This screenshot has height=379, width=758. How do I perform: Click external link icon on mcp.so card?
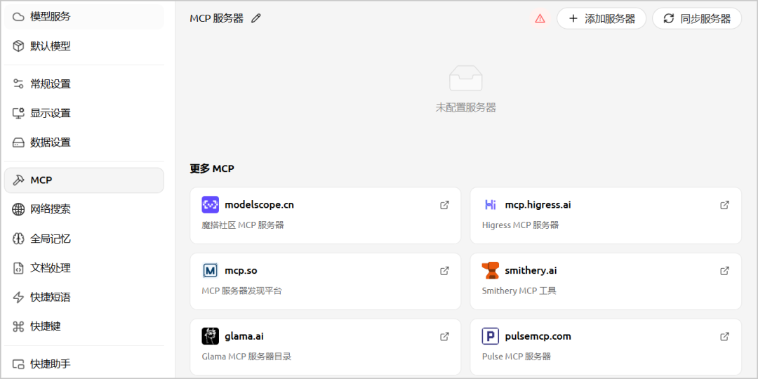click(444, 271)
